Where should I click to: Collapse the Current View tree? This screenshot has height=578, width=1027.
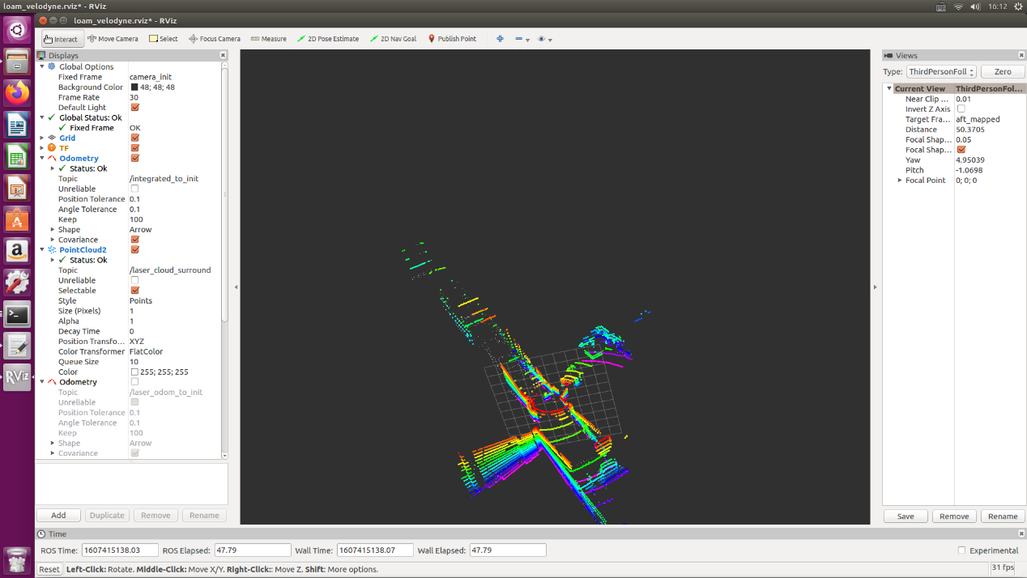coord(889,89)
